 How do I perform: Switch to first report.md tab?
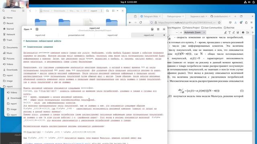[40, 35]
